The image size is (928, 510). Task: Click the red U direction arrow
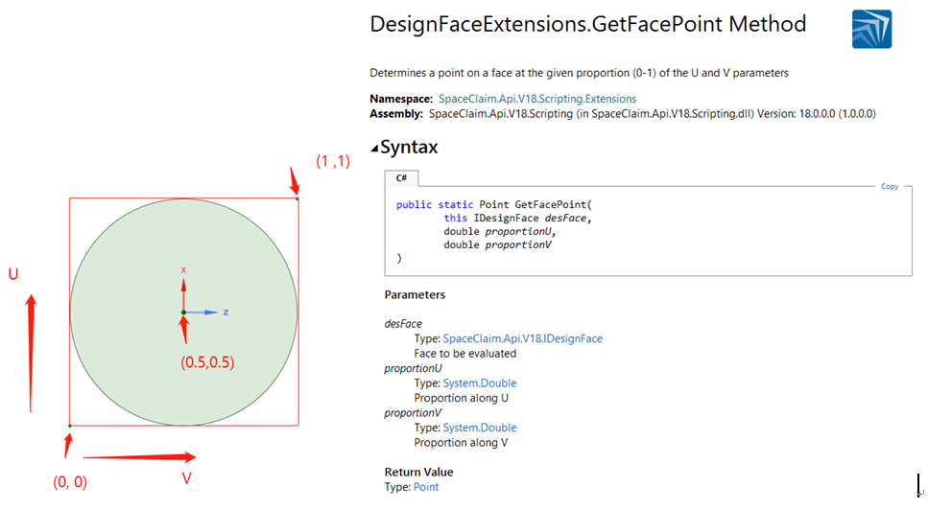click(32, 352)
